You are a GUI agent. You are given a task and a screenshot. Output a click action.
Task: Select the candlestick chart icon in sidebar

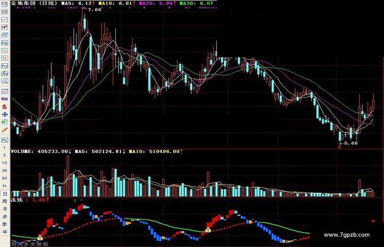coord(5,27)
